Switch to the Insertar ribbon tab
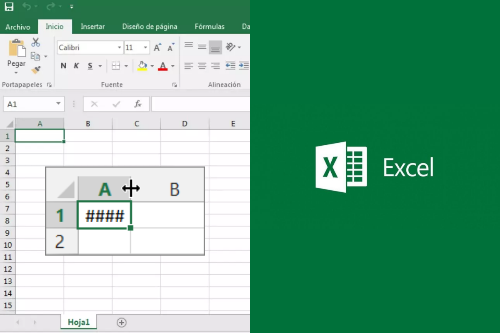Screen dimensions: 500x333 tap(92, 26)
